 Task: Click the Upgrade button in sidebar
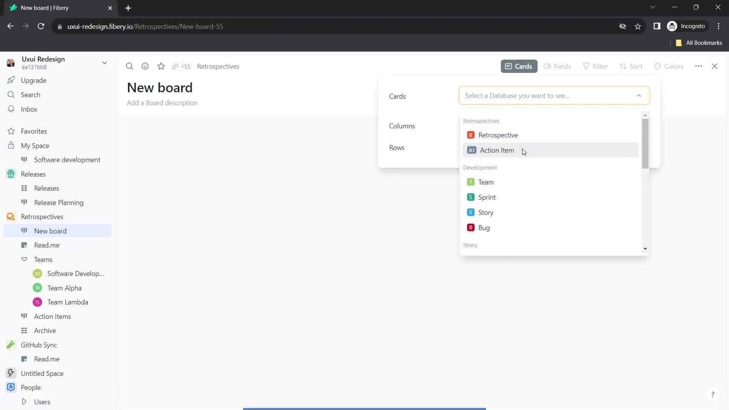click(x=33, y=80)
